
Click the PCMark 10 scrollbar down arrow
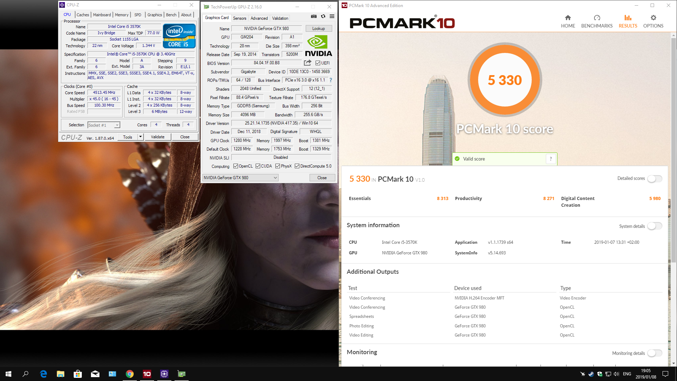coord(673,363)
